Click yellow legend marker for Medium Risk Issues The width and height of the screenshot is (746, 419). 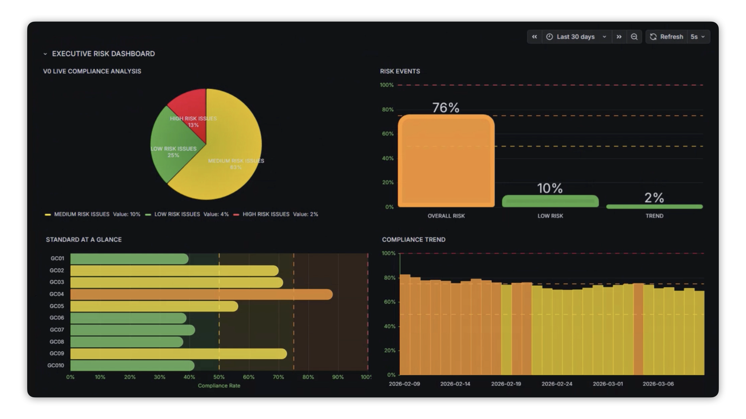click(x=48, y=215)
